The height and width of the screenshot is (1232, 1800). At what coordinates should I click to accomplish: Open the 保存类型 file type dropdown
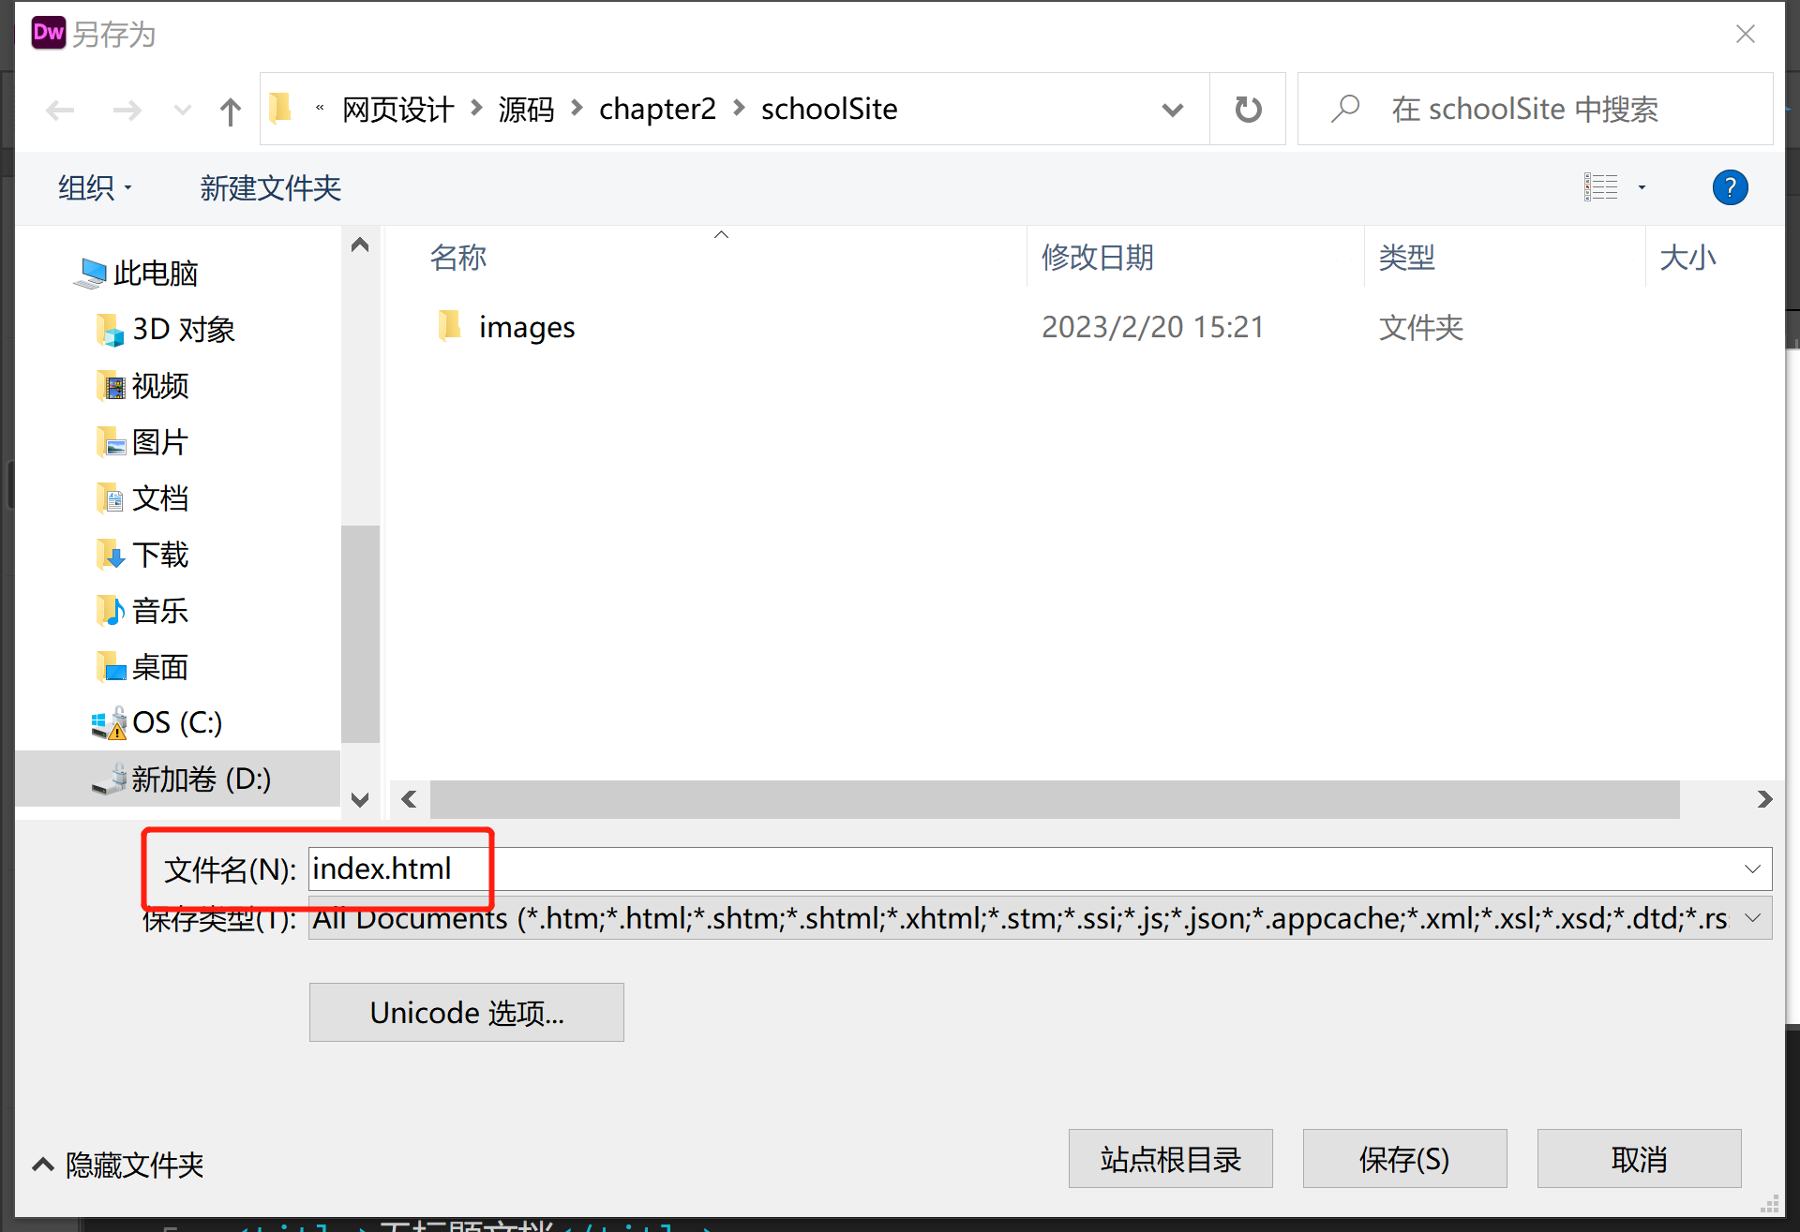[1752, 918]
